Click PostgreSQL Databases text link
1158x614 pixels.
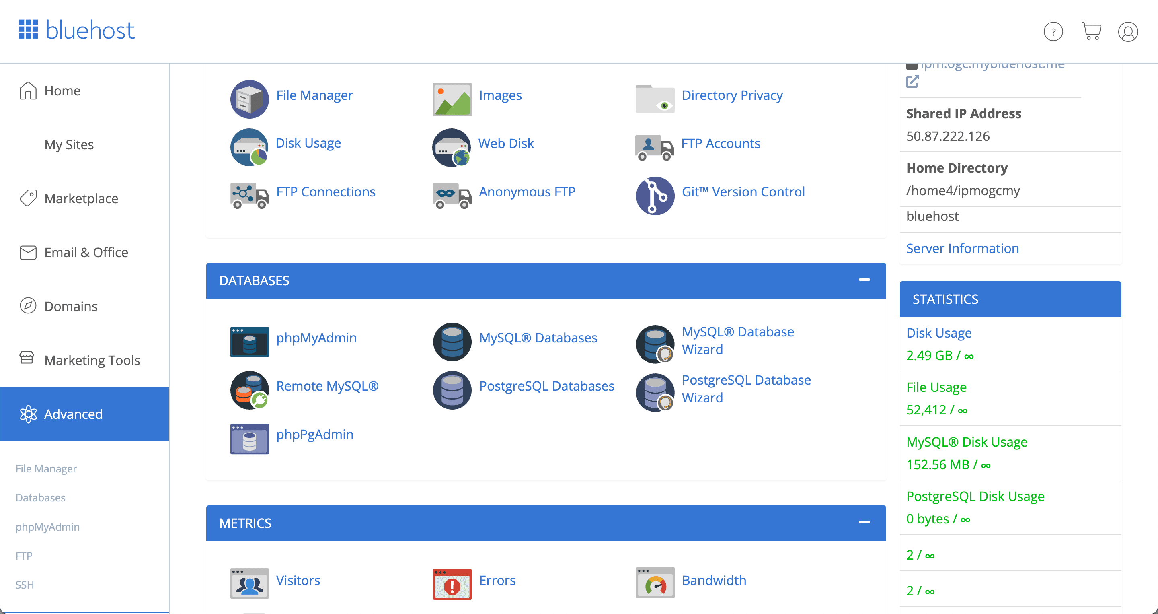[547, 386]
